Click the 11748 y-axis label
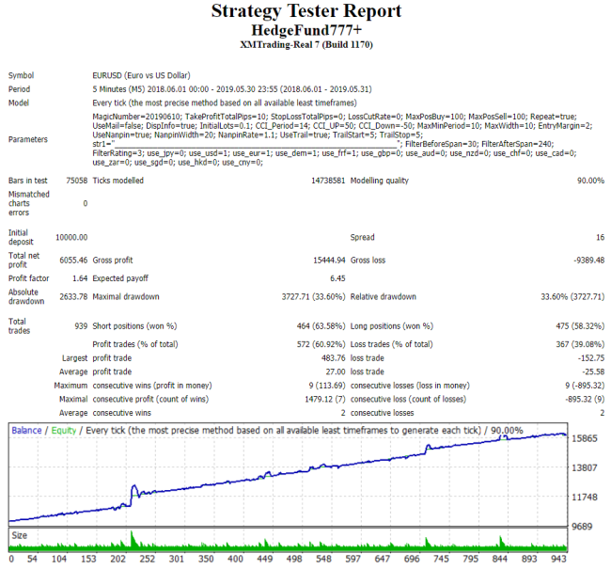This screenshot has height=569, width=611. [x=584, y=498]
